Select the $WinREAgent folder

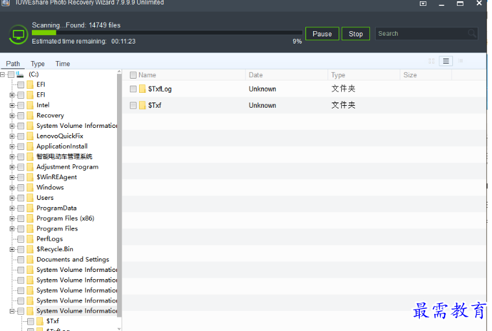(x=57, y=177)
